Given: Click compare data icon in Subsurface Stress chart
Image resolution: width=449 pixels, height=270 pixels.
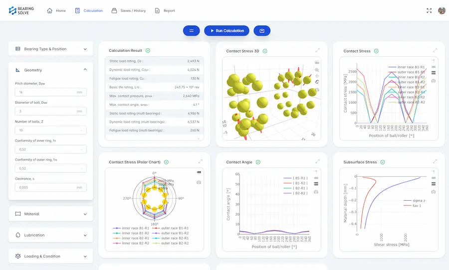Looking at the screenshot, I should point(433,184).
